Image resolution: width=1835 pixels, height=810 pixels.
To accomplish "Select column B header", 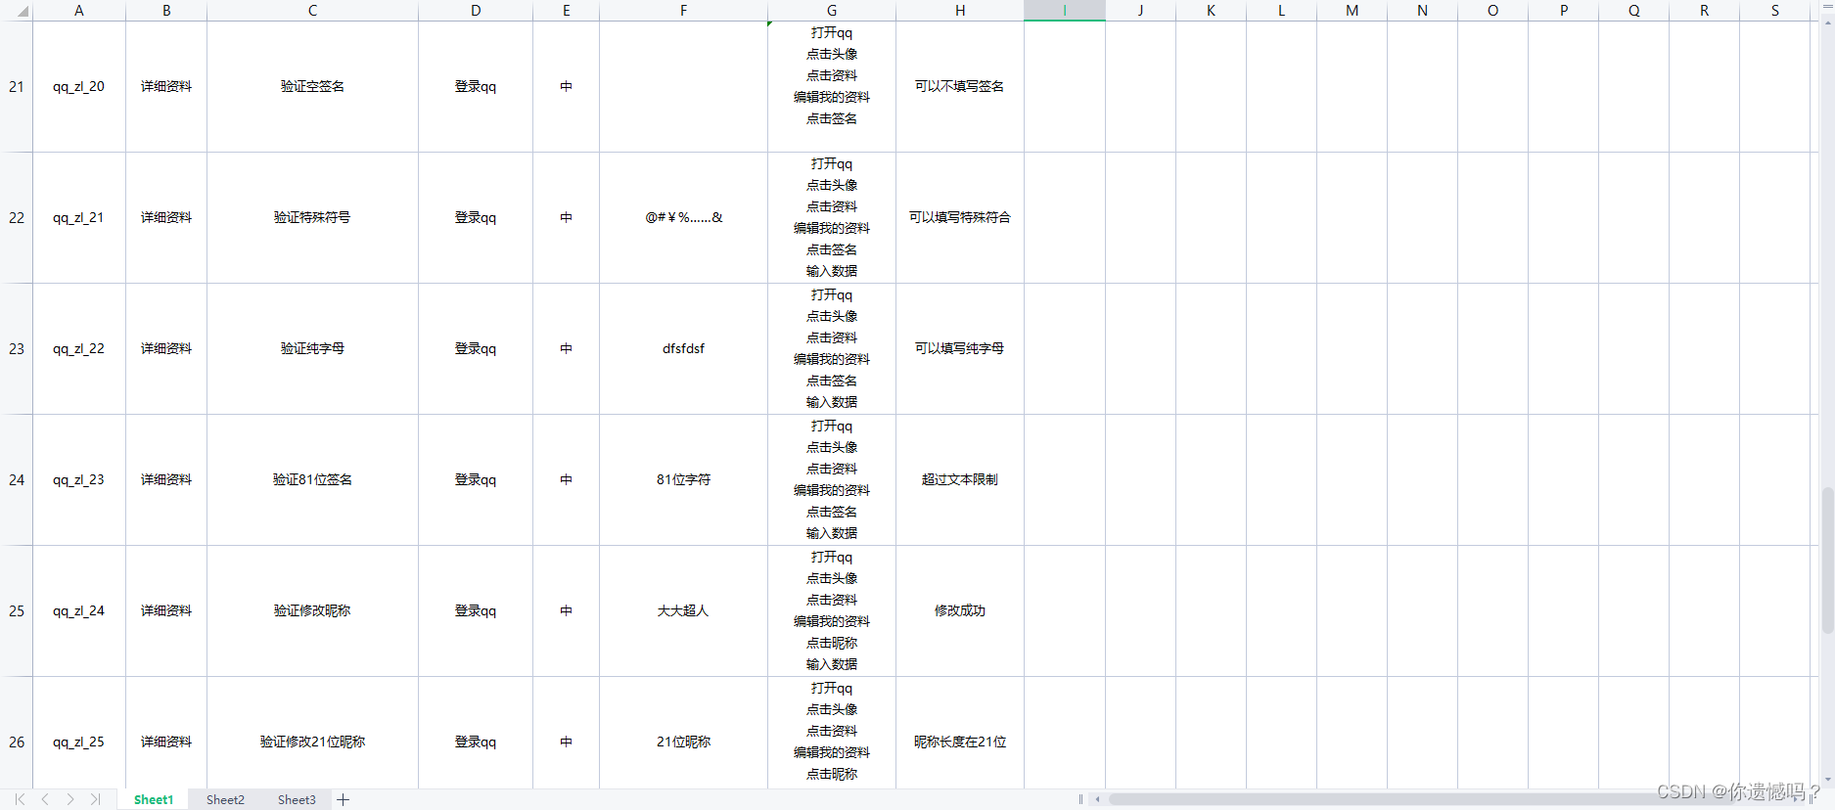I will (166, 11).
